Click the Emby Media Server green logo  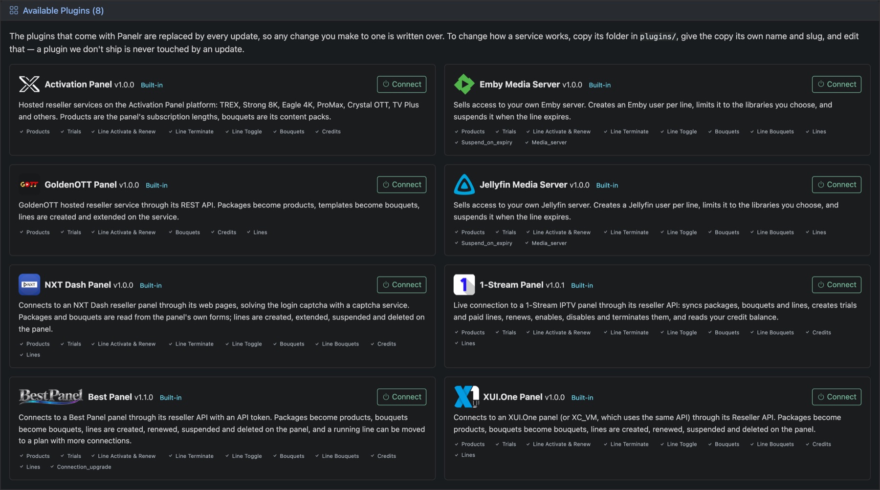464,84
